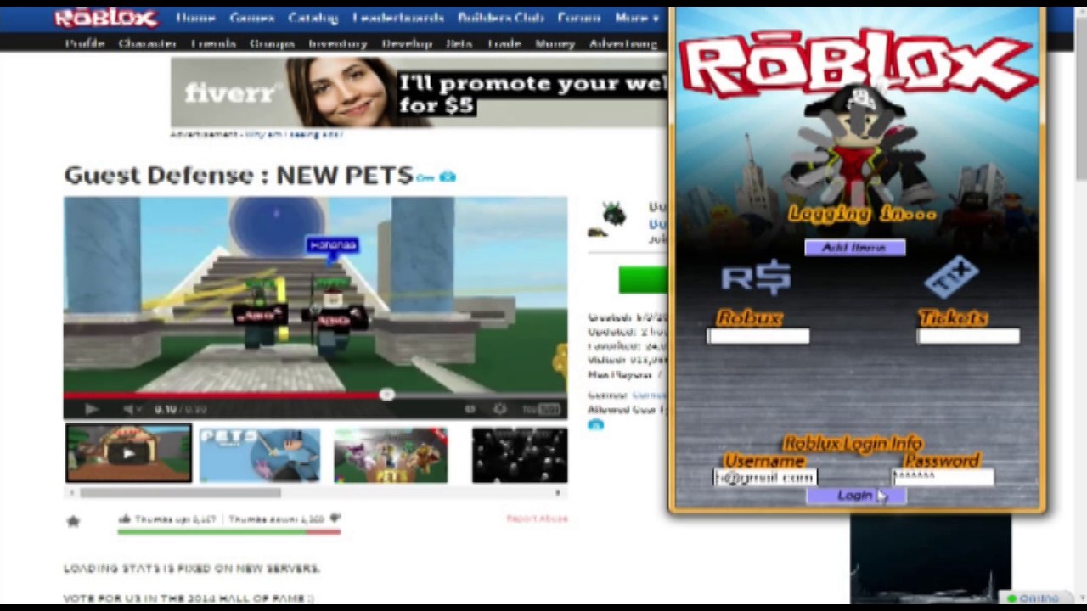Go to the Inventory sub-navigation link
This screenshot has height=611, width=1087.
coord(338,43)
